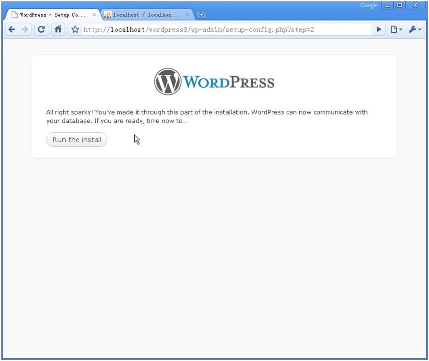Click the WordPress logo

click(214, 82)
